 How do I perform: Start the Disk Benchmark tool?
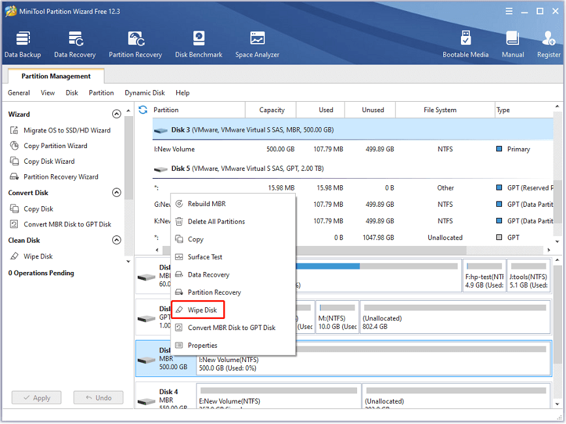tap(198, 44)
